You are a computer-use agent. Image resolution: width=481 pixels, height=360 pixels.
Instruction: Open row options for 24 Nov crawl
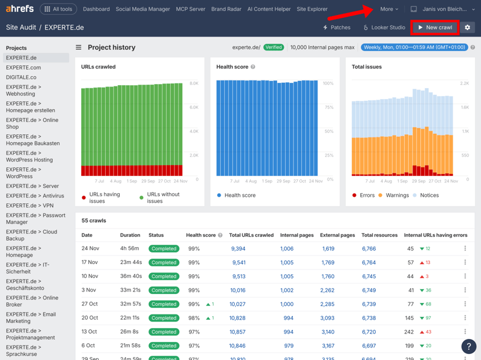[465, 248]
